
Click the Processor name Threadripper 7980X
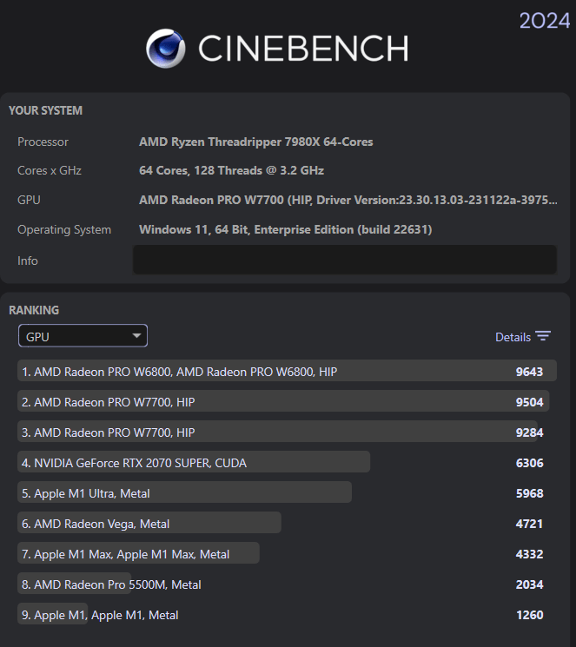(x=256, y=142)
